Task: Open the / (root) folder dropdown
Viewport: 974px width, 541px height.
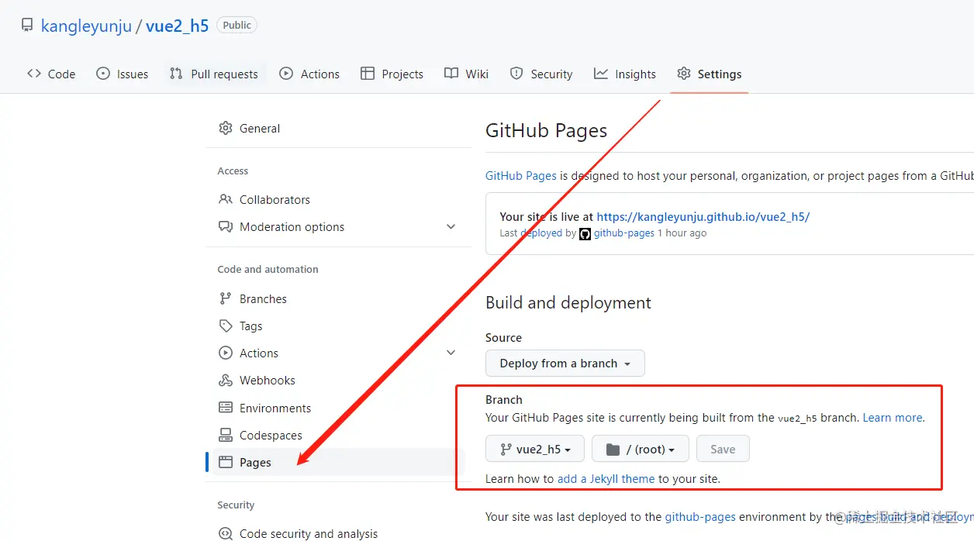Action: [x=641, y=449]
